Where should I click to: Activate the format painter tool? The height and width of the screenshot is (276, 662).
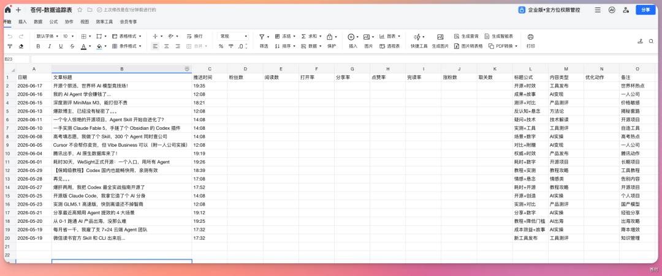[10, 47]
